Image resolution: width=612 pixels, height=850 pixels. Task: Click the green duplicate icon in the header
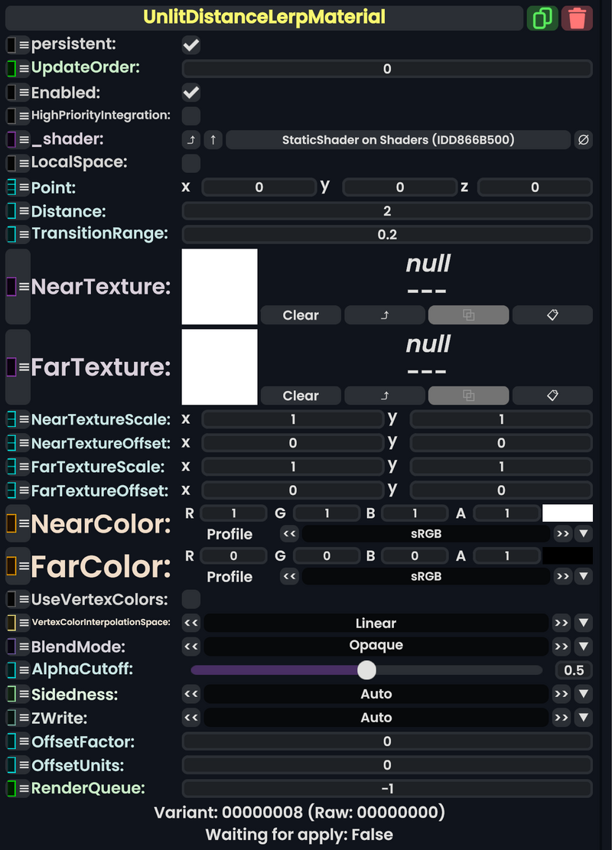click(x=543, y=18)
